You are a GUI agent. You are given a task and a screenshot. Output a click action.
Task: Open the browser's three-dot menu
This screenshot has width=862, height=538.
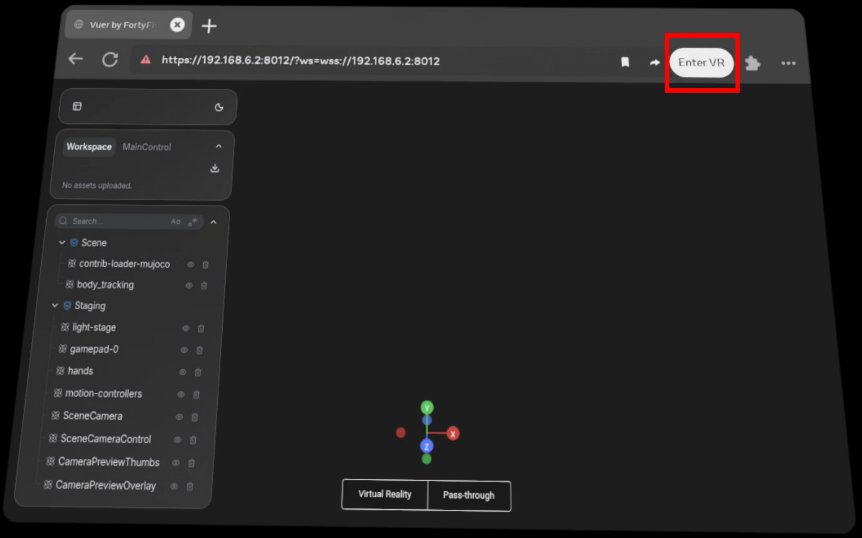pos(788,63)
